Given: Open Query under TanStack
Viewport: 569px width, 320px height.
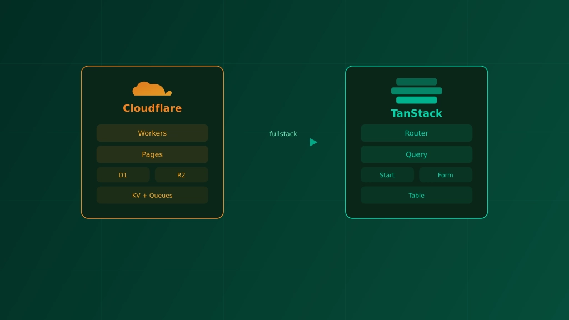Looking at the screenshot, I should (416, 154).
